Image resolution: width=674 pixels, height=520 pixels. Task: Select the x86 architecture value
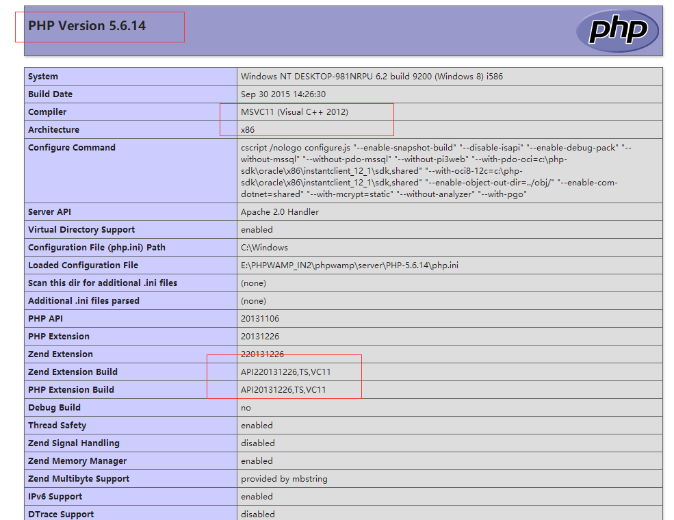coord(248,130)
